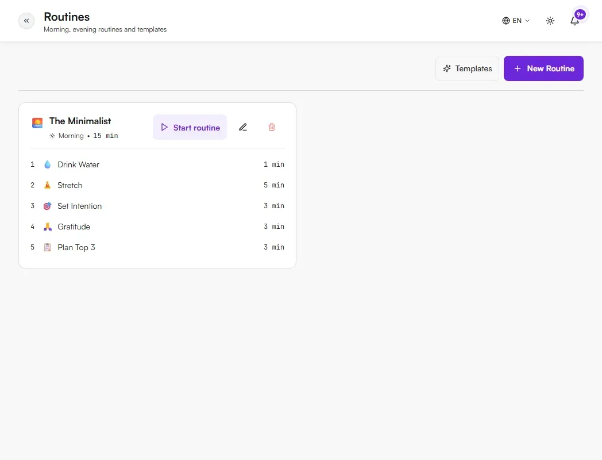
Task: Click the 'Morning, evening routines and templates' subtitle
Action: click(105, 29)
